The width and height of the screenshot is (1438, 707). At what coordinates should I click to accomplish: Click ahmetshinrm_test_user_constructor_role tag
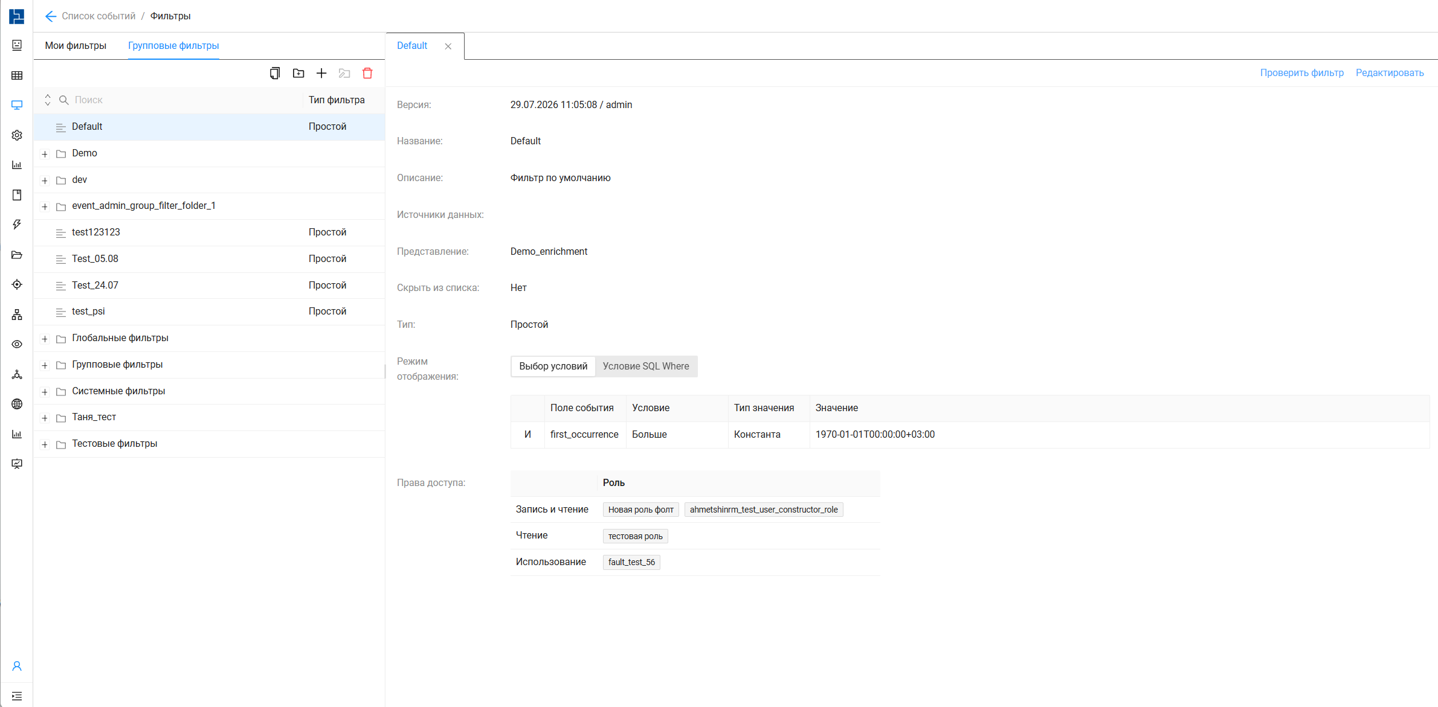point(764,510)
